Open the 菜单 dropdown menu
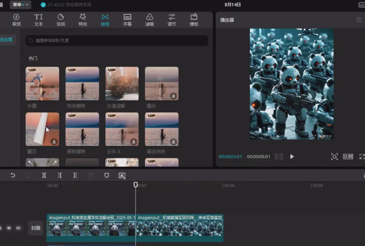365x246 pixels. click(x=20, y=5)
